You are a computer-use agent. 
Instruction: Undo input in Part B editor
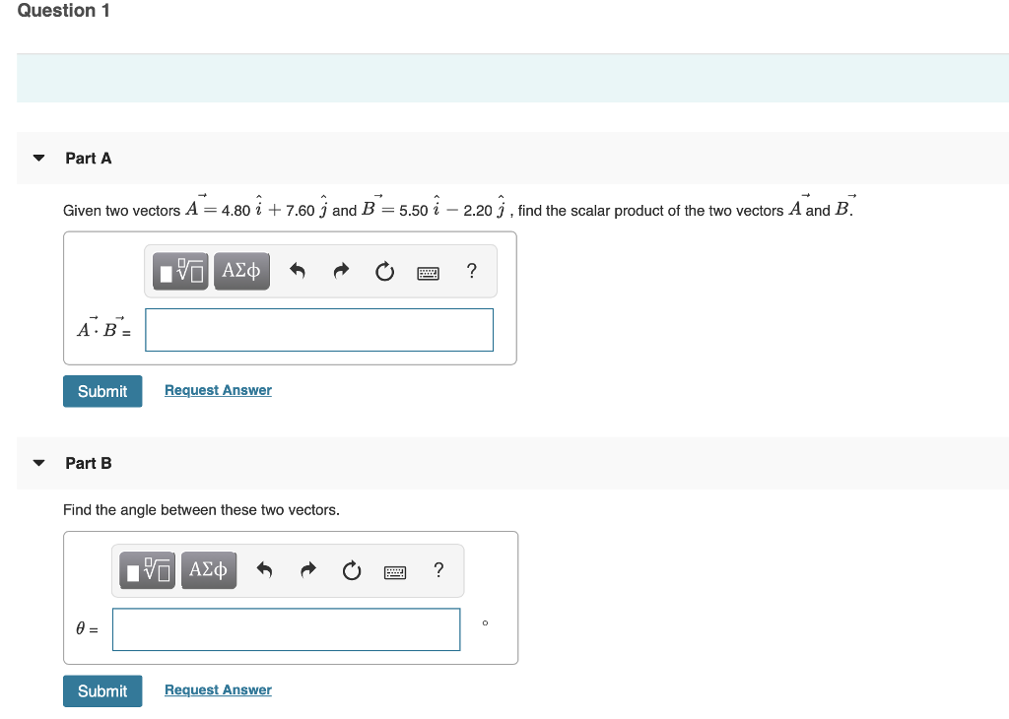264,569
